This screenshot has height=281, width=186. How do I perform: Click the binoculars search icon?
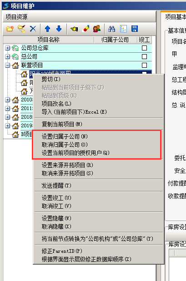(111, 29)
